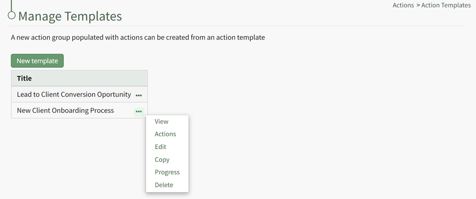Screen dimensions: 476x199
Task: Click vertical line above the heading circle
Action: pos(12,5)
